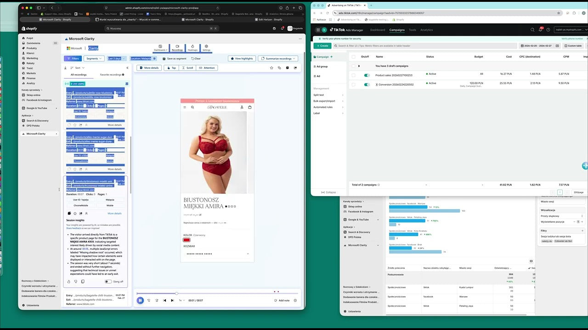588x330 pixels.
Task: Click the recording playback progress slider handle
Action: [176, 293]
